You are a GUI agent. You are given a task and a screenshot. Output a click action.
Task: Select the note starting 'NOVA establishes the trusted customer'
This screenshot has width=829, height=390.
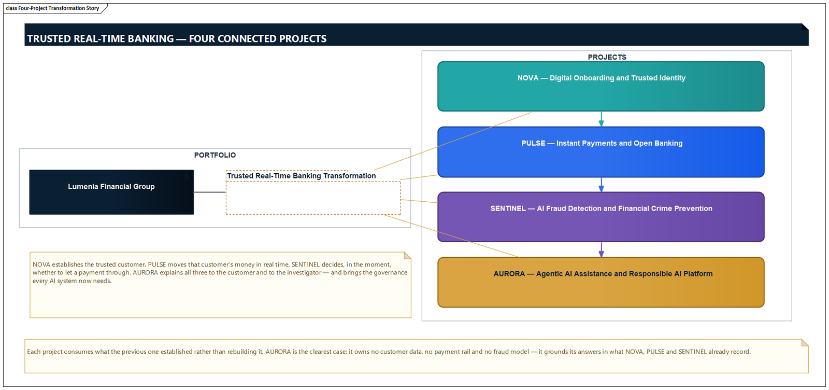[x=220, y=285]
